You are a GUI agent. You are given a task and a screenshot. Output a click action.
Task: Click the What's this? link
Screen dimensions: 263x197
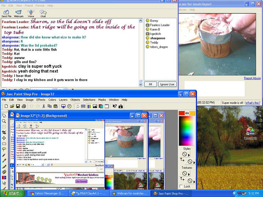point(253,103)
